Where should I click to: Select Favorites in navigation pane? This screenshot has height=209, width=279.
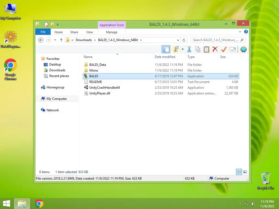(53, 59)
